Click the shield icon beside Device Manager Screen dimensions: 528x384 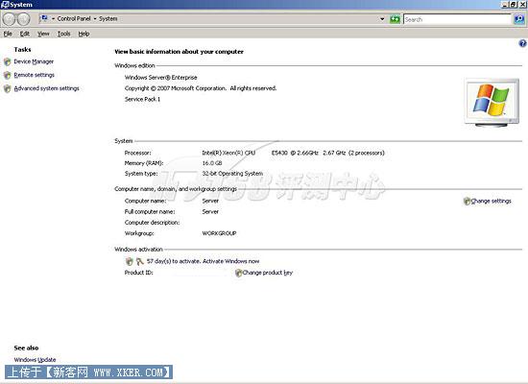click(x=8, y=61)
